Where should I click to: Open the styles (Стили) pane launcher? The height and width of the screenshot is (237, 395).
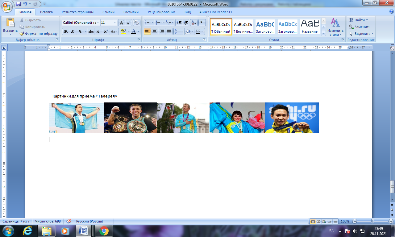(x=343, y=40)
